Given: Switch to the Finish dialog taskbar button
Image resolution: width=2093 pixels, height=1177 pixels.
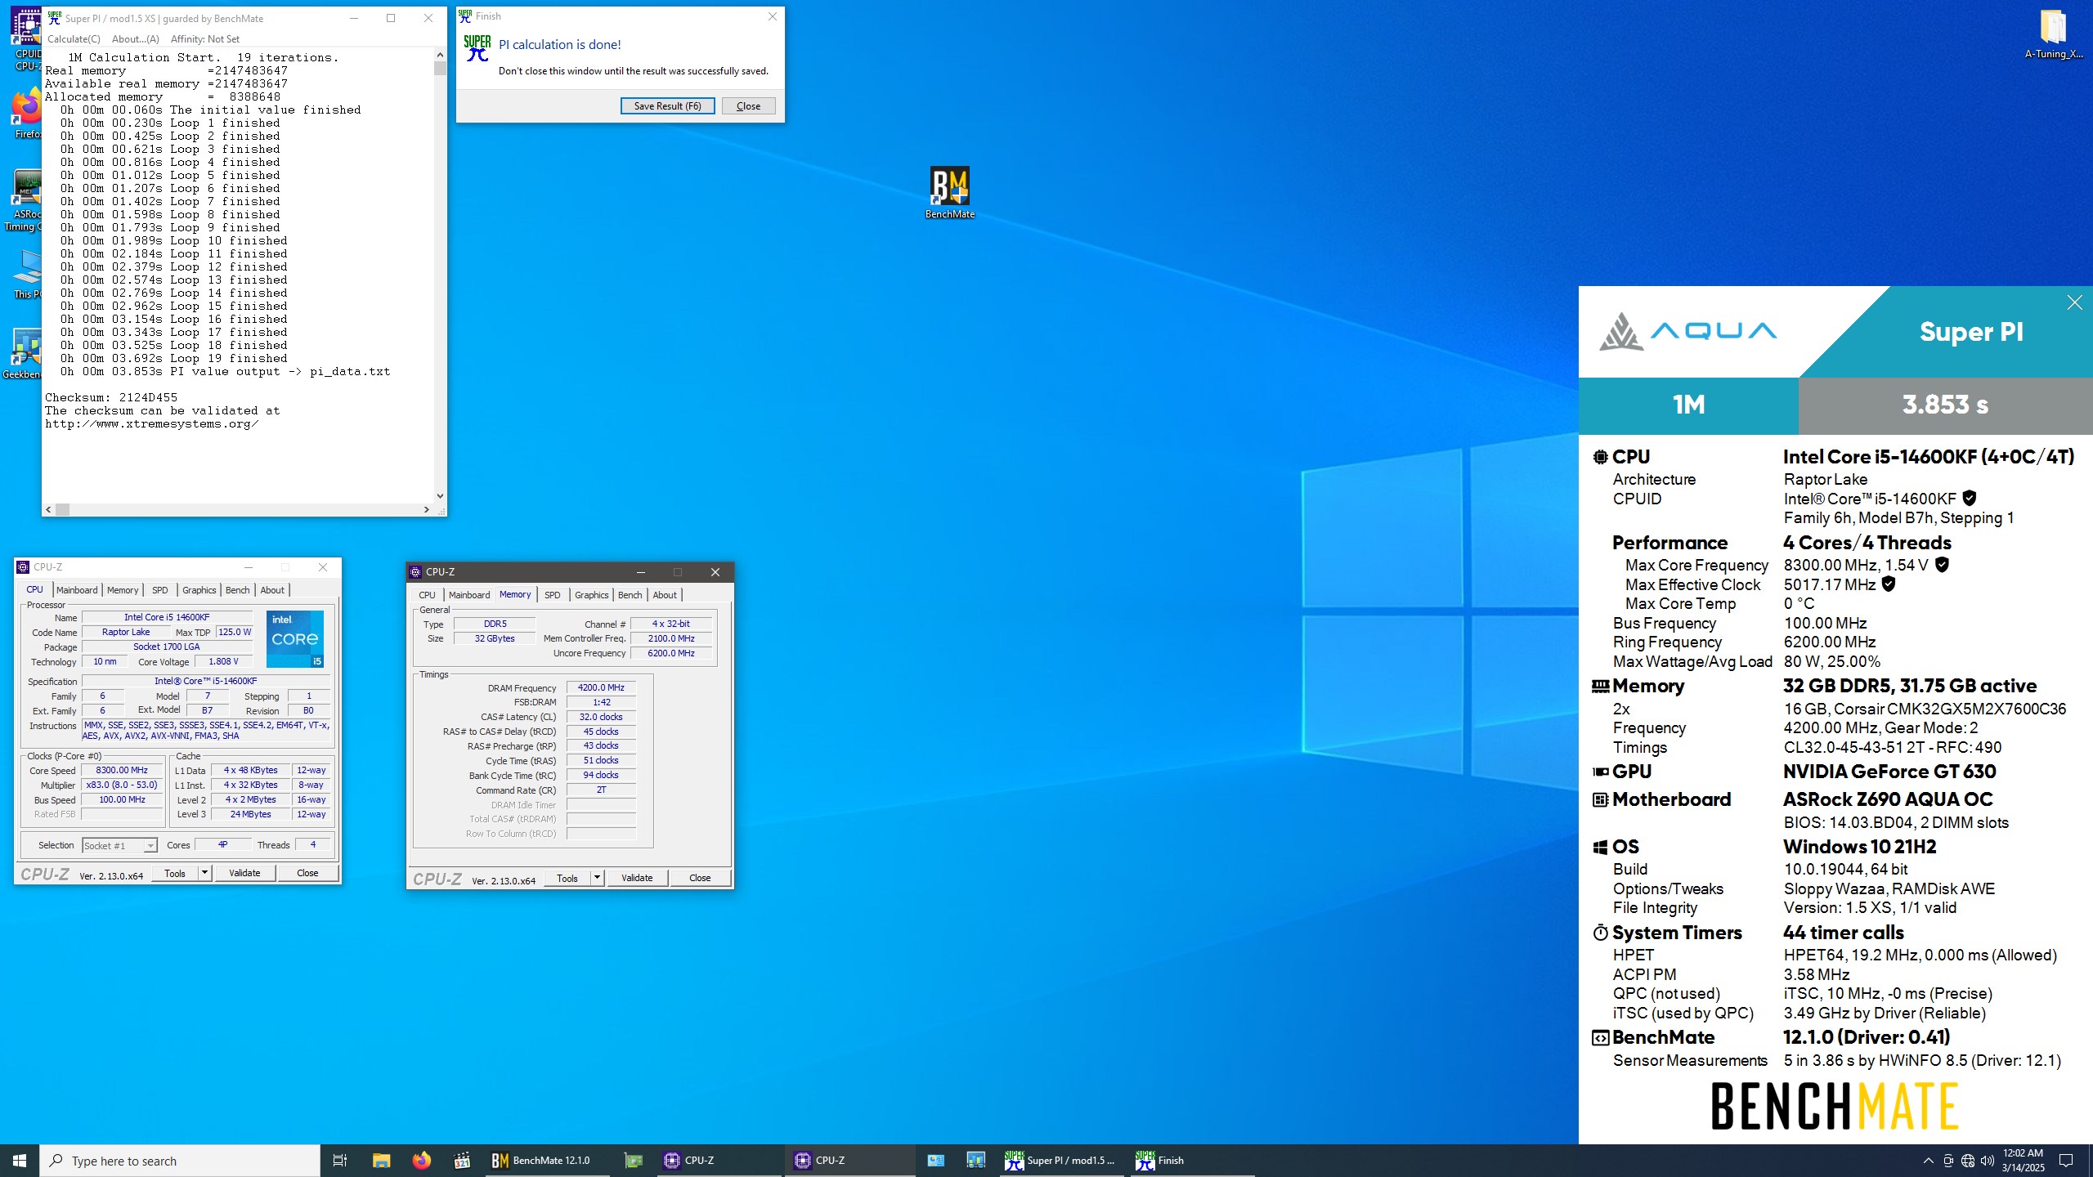Looking at the screenshot, I should coord(1192,1161).
